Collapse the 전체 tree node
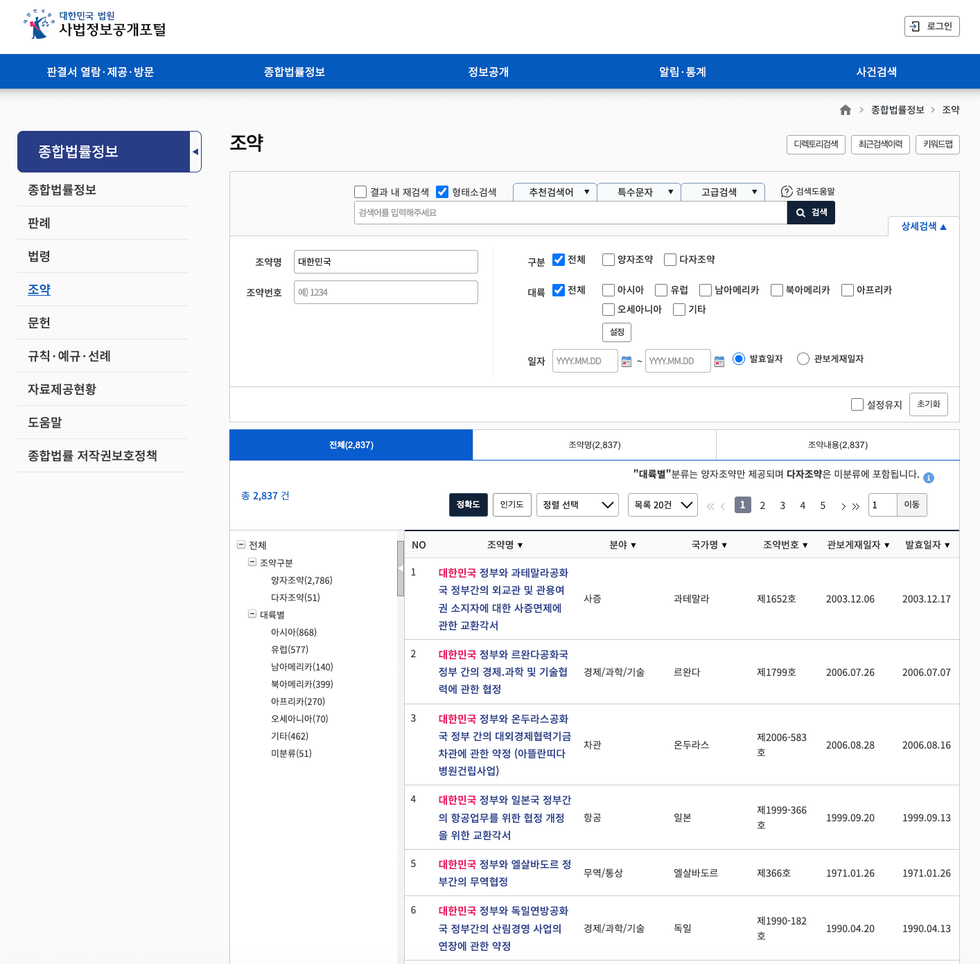Screen dimensions: 980x964 [240, 545]
